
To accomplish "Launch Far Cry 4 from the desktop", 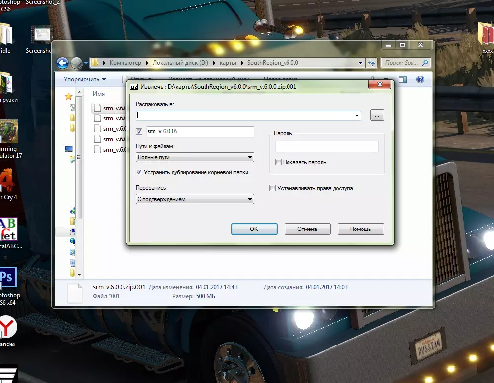I will coord(8,185).
